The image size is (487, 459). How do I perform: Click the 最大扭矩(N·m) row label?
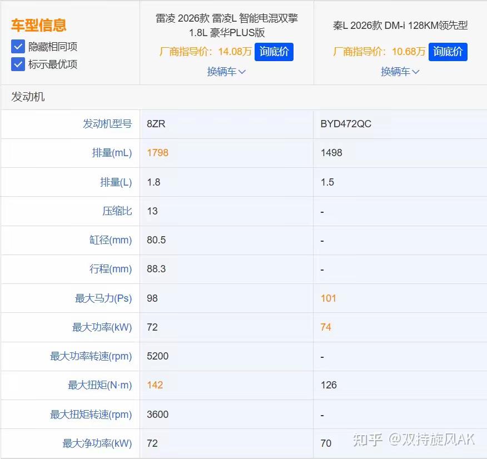coord(100,385)
